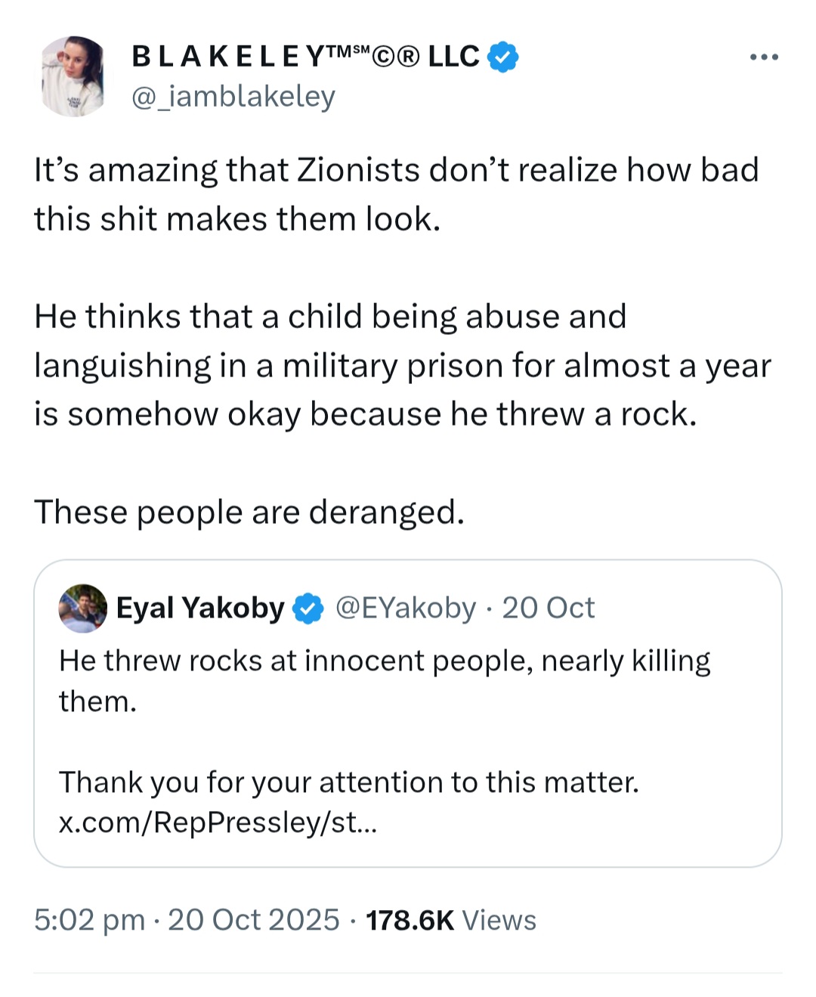Screen dimensions: 816x997
Task: Click the blue verified badge beside BLAKELEY LLC
Action: click(503, 57)
